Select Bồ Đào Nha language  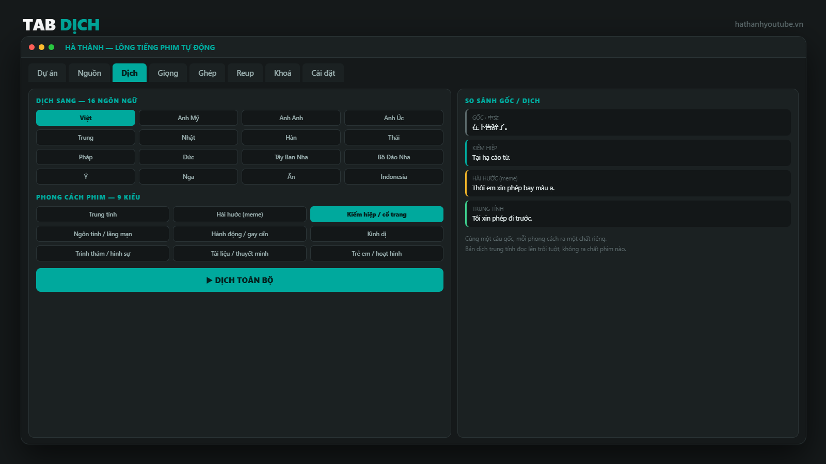pyautogui.click(x=394, y=157)
